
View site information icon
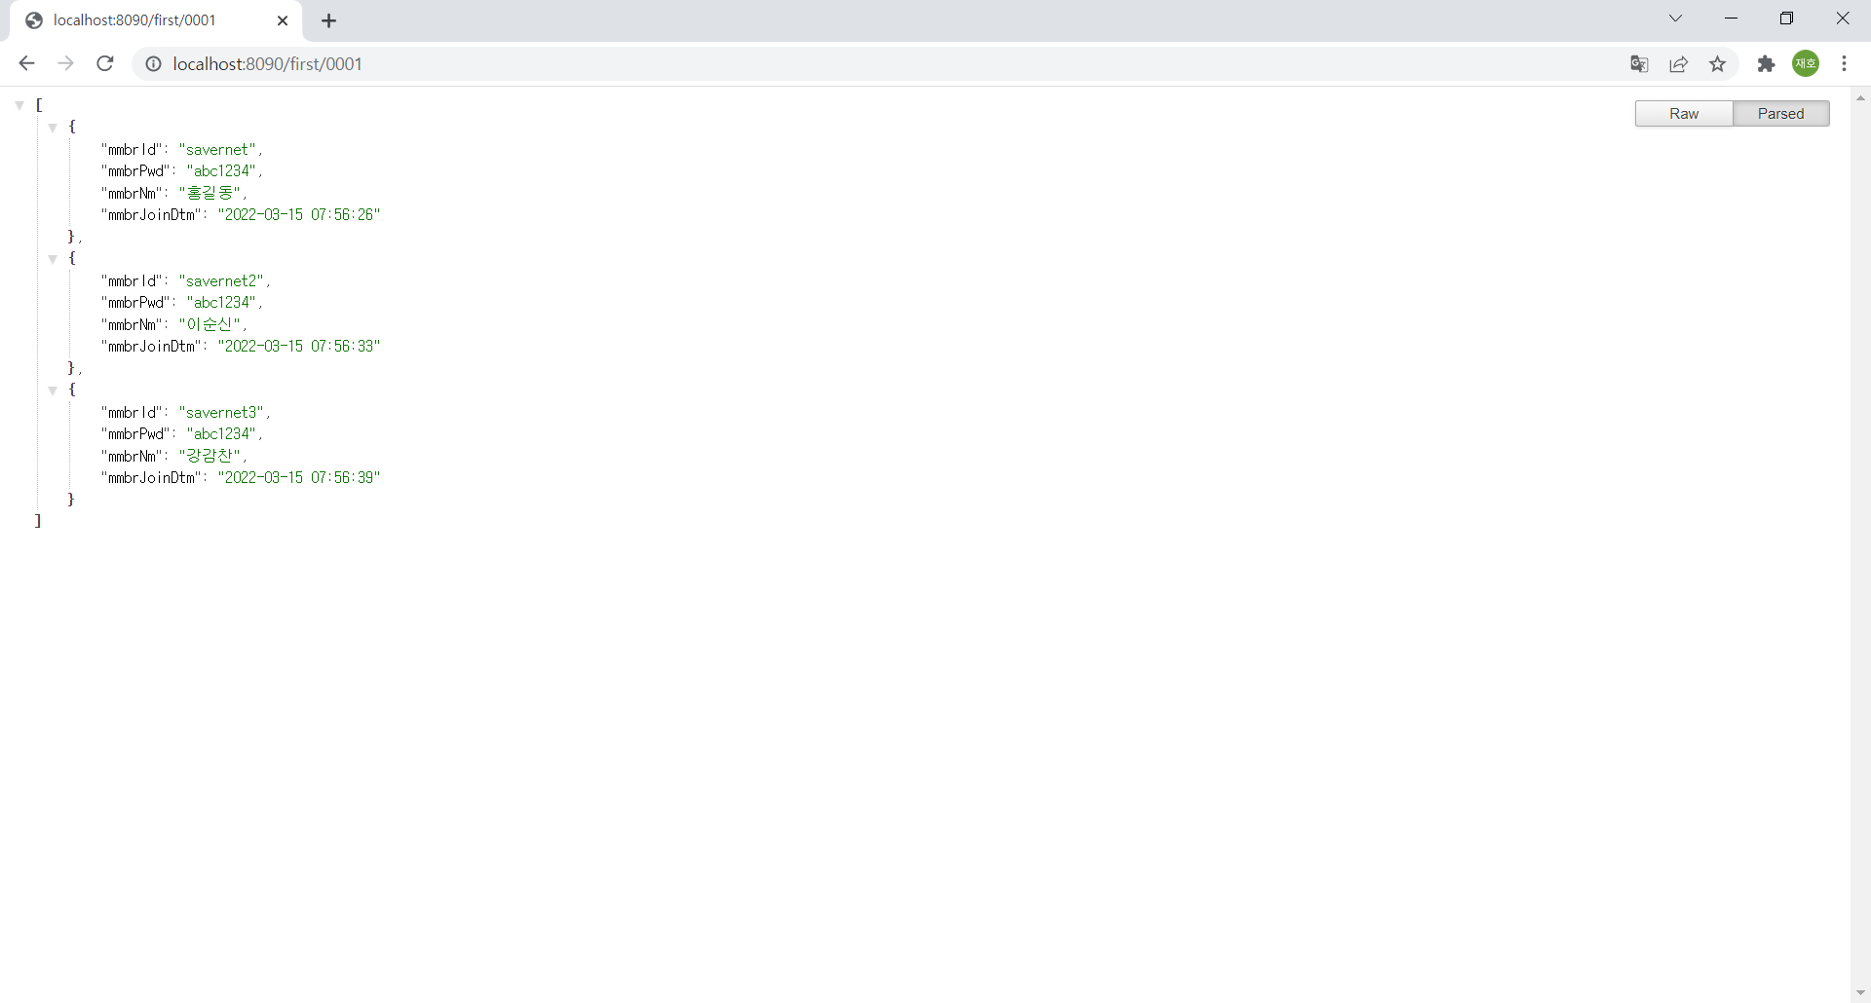pos(153,64)
